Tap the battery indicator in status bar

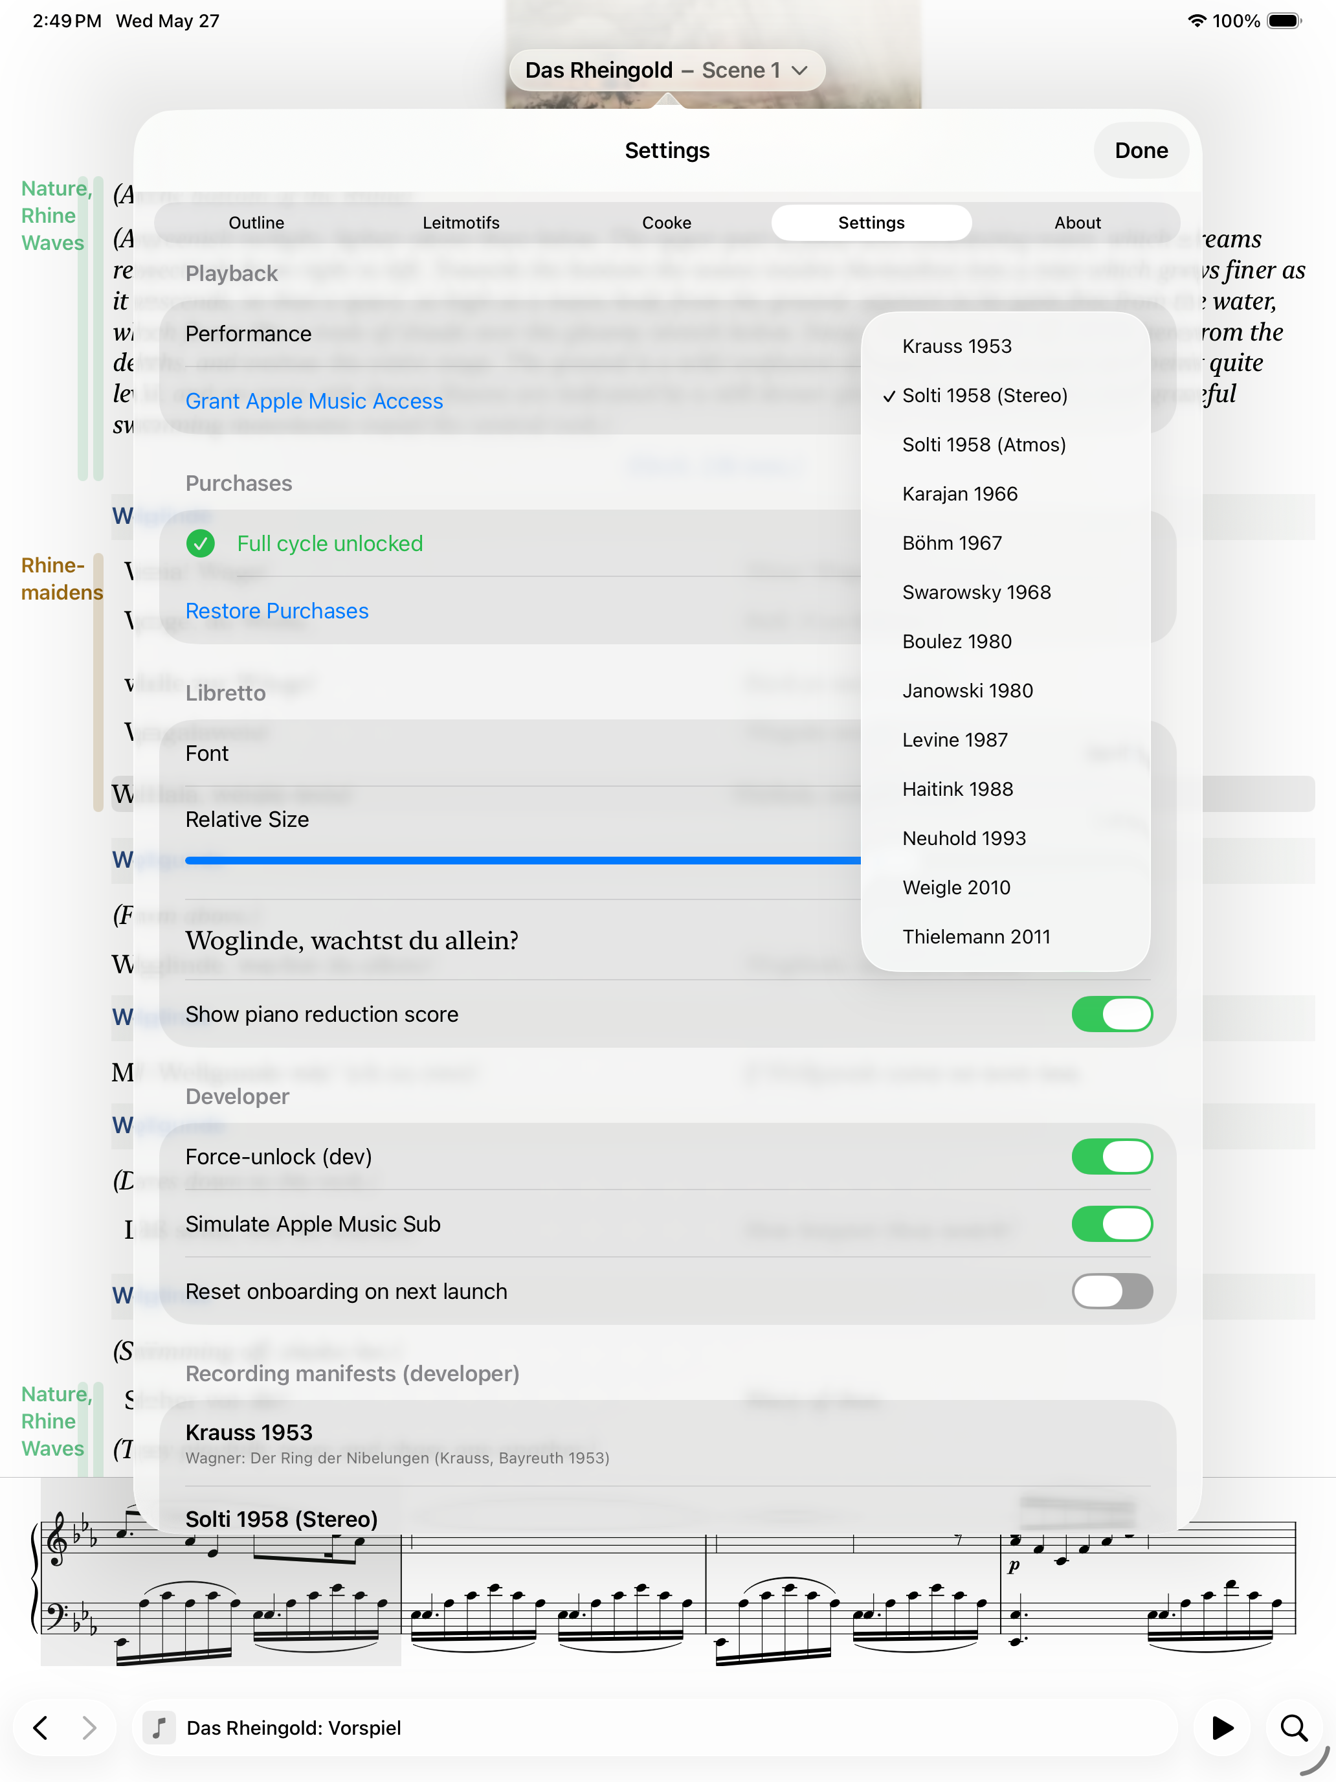click(1284, 21)
